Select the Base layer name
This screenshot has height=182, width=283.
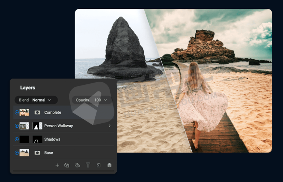49,153
